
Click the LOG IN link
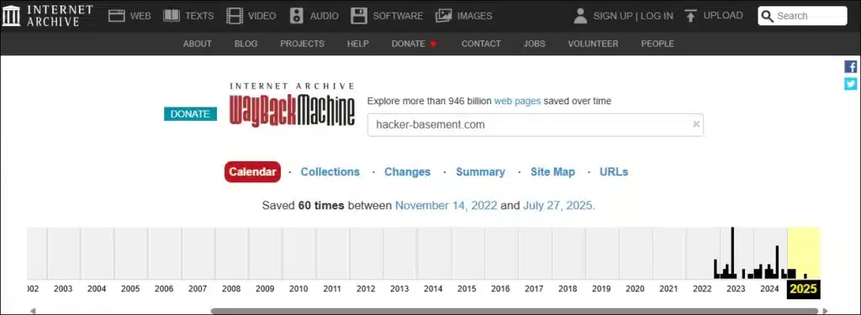click(x=656, y=16)
